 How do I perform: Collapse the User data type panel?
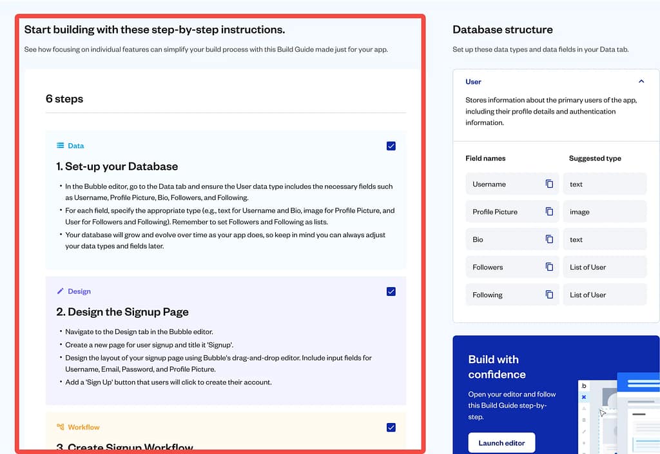pos(641,82)
